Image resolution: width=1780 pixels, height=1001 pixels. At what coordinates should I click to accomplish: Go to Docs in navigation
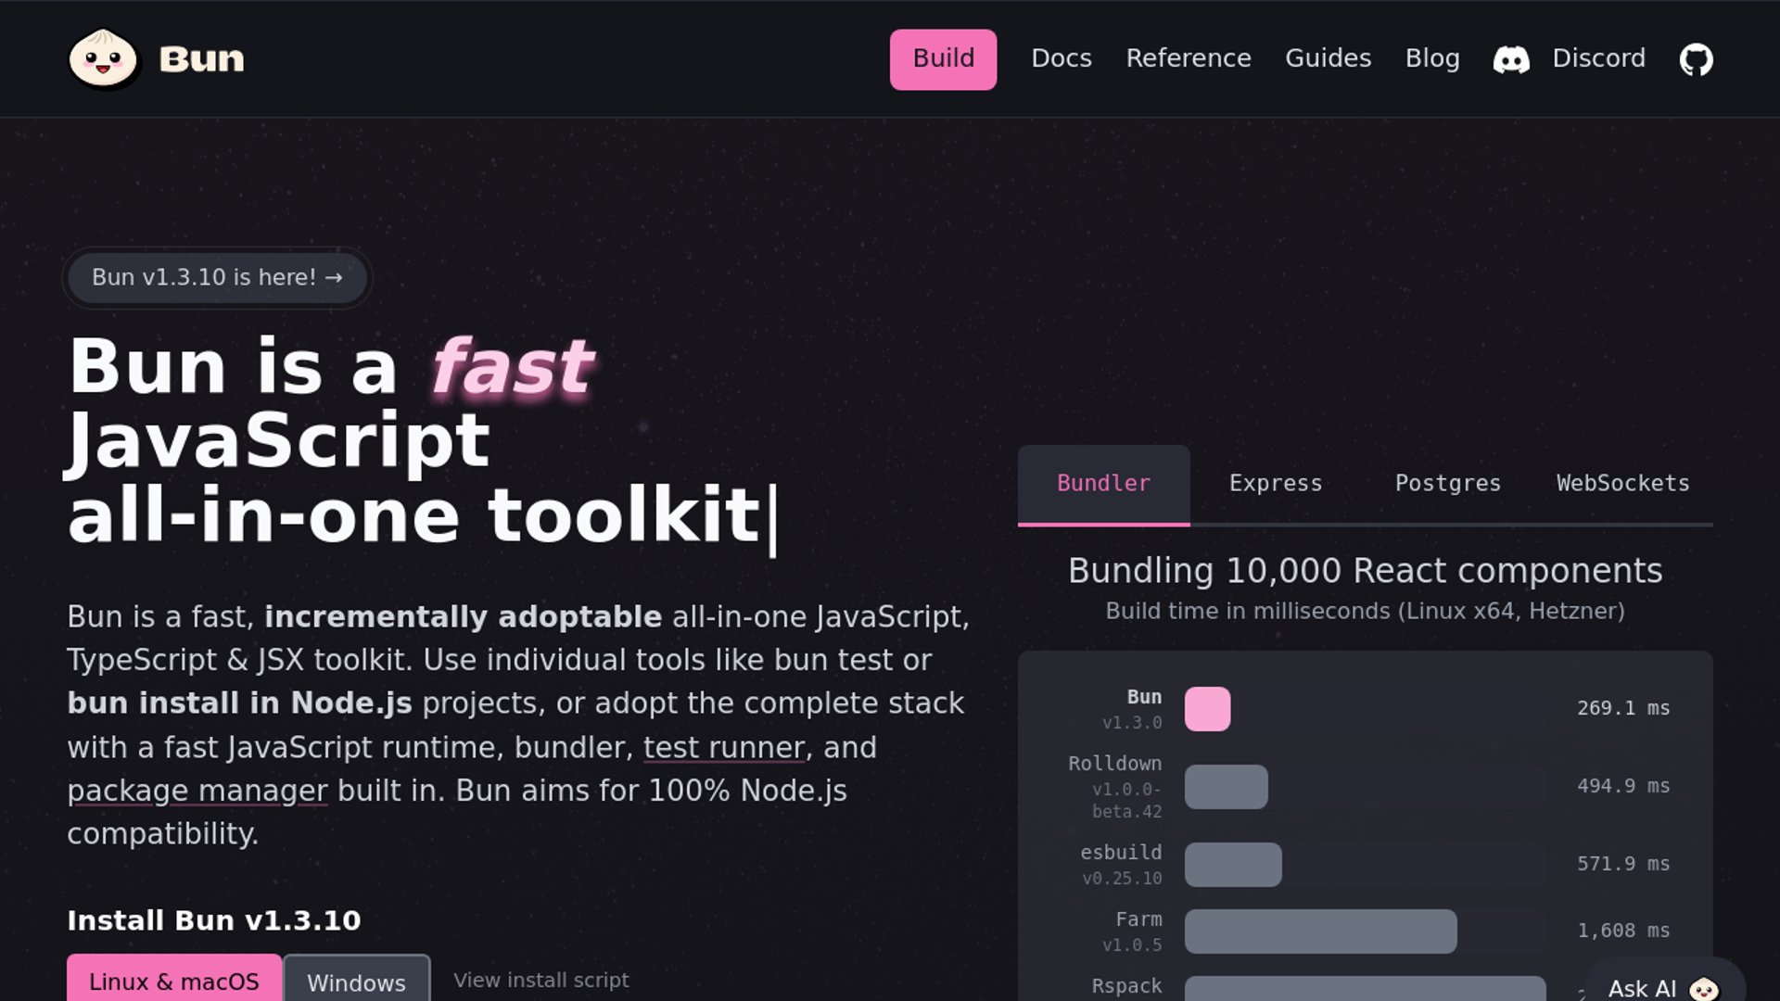coord(1061,58)
